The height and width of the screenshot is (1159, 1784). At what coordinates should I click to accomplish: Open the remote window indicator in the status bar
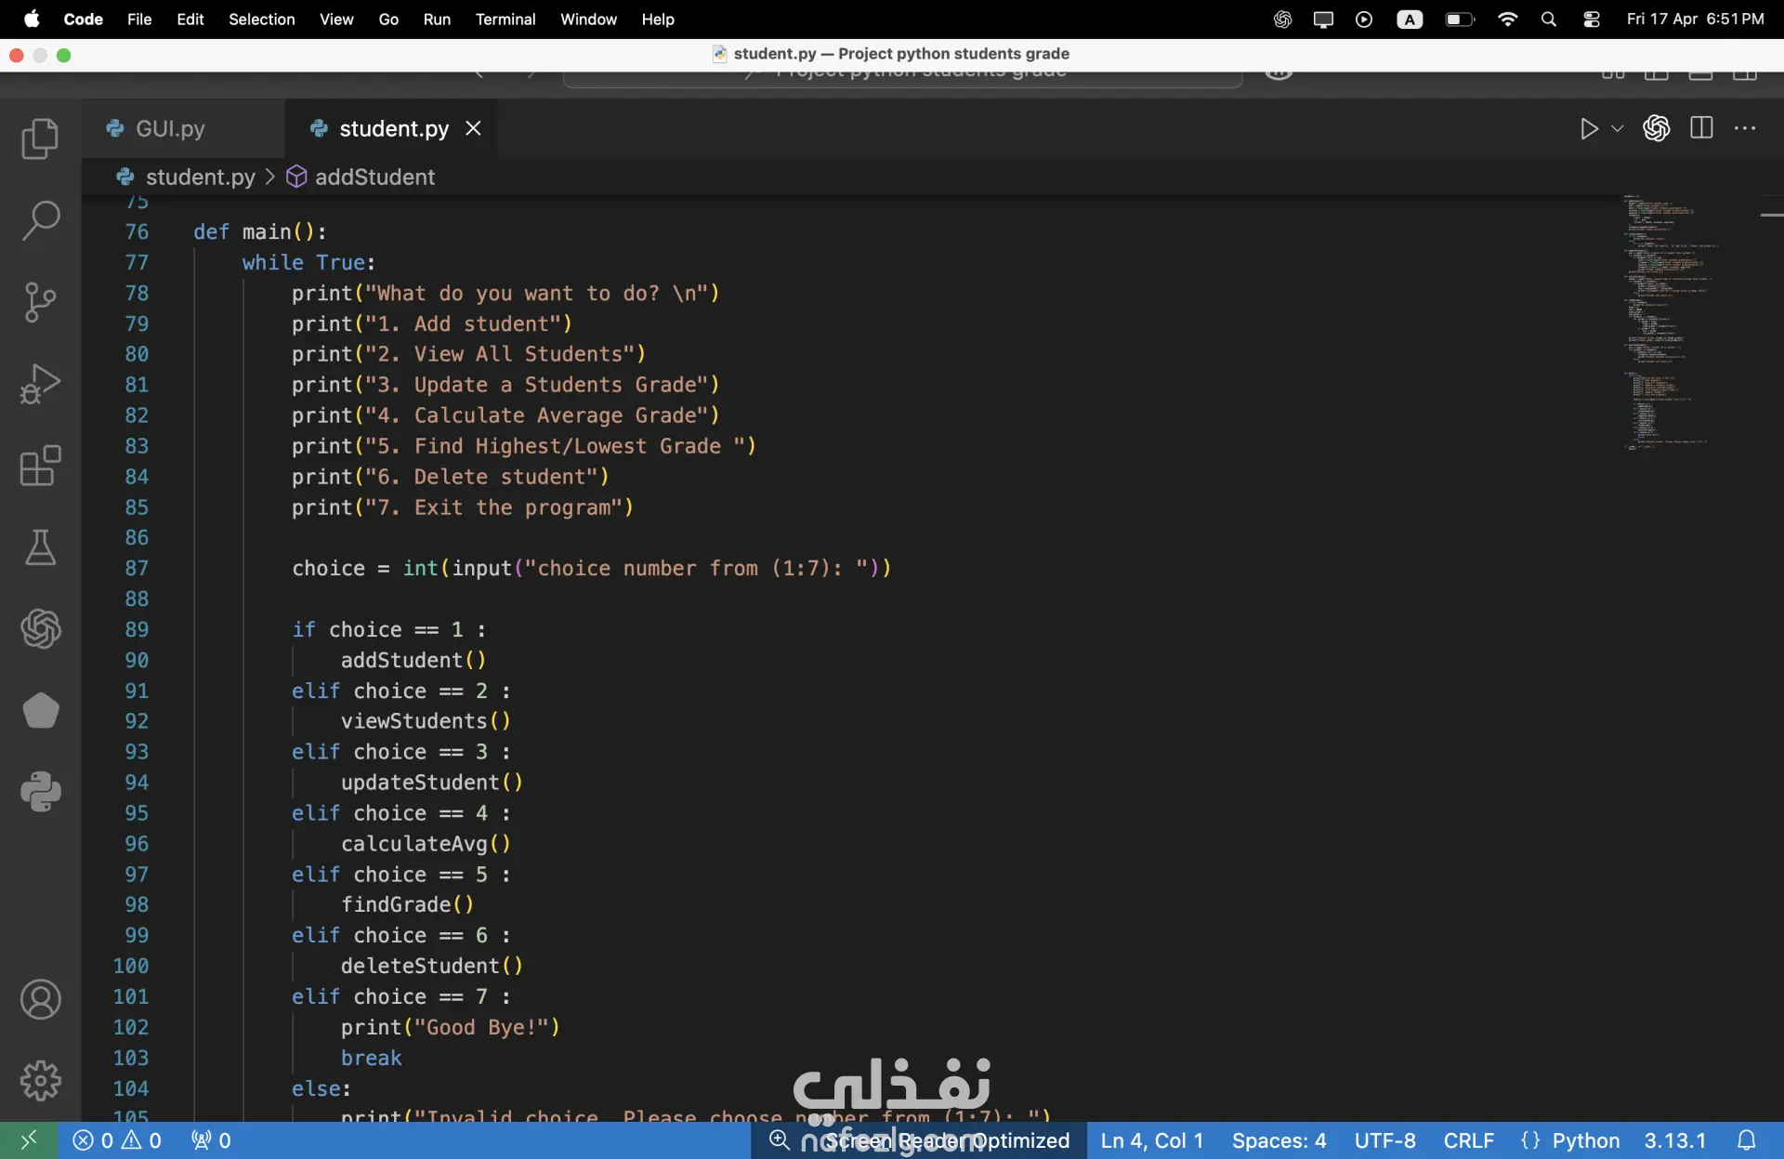coord(29,1140)
